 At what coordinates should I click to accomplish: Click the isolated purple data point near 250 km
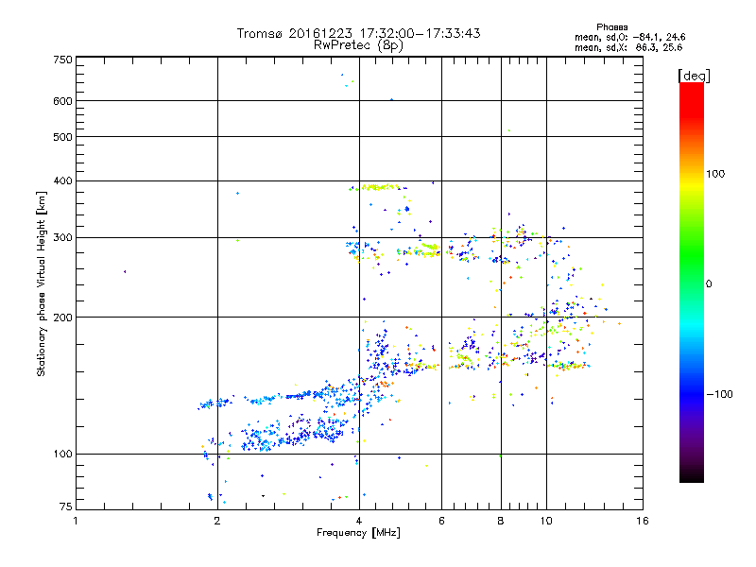[x=125, y=272]
